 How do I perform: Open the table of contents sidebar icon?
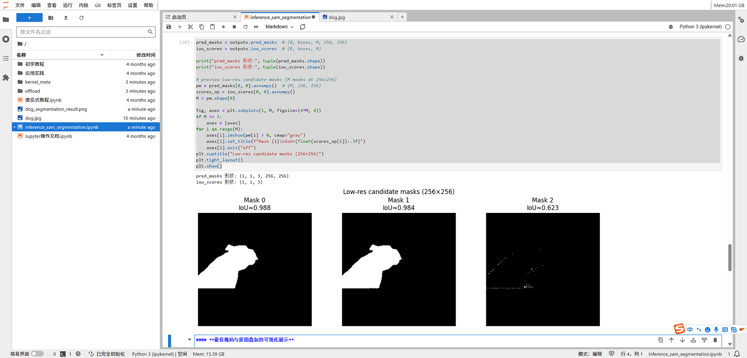pyautogui.click(x=6, y=58)
